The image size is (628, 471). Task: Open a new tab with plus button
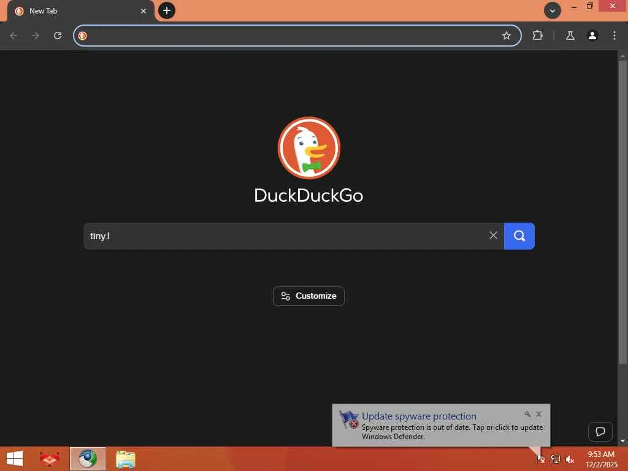(x=167, y=11)
